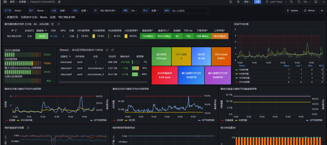Click info icon beside 每秒磁盘读写容量
327x145 pixels.
(28, 128)
